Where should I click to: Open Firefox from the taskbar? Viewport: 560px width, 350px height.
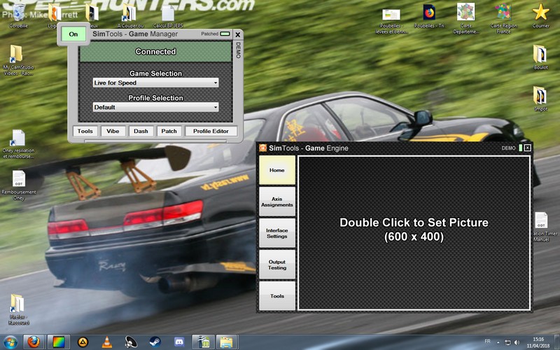(34, 342)
